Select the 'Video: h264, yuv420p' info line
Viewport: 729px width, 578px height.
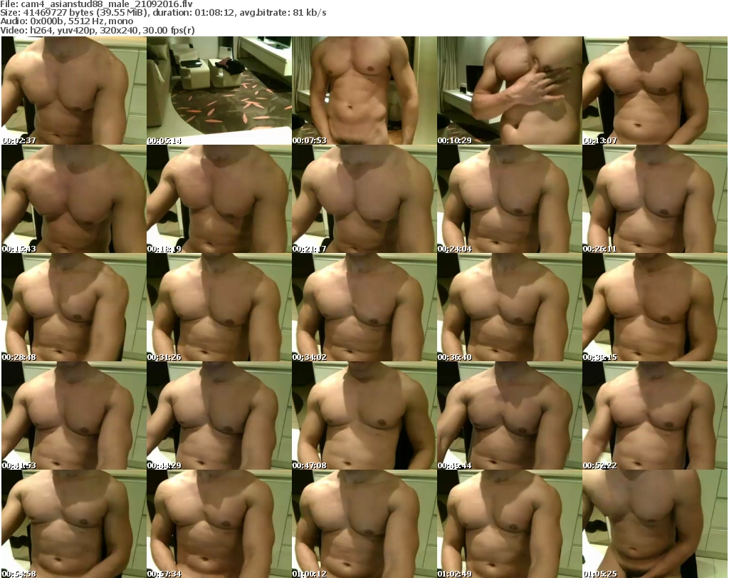[98, 30]
